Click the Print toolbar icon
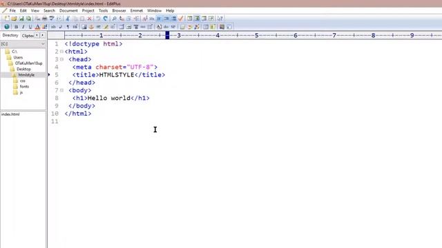Image resolution: width=442 pixels, height=248 pixels. click(44, 19)
